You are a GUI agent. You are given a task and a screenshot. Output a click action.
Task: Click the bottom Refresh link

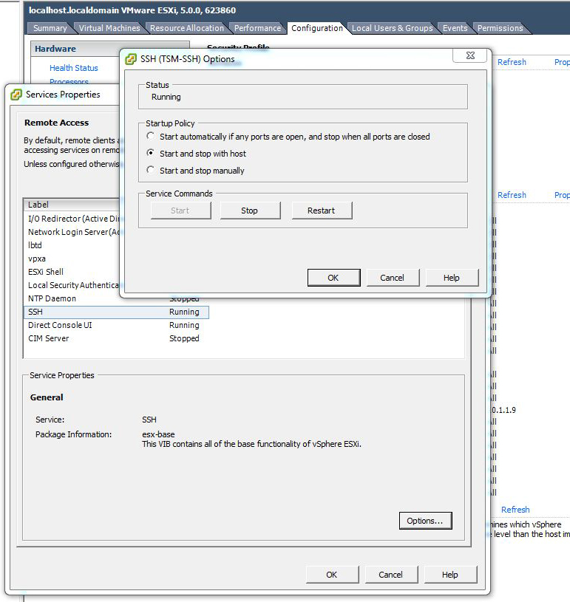tap(515, 510)
